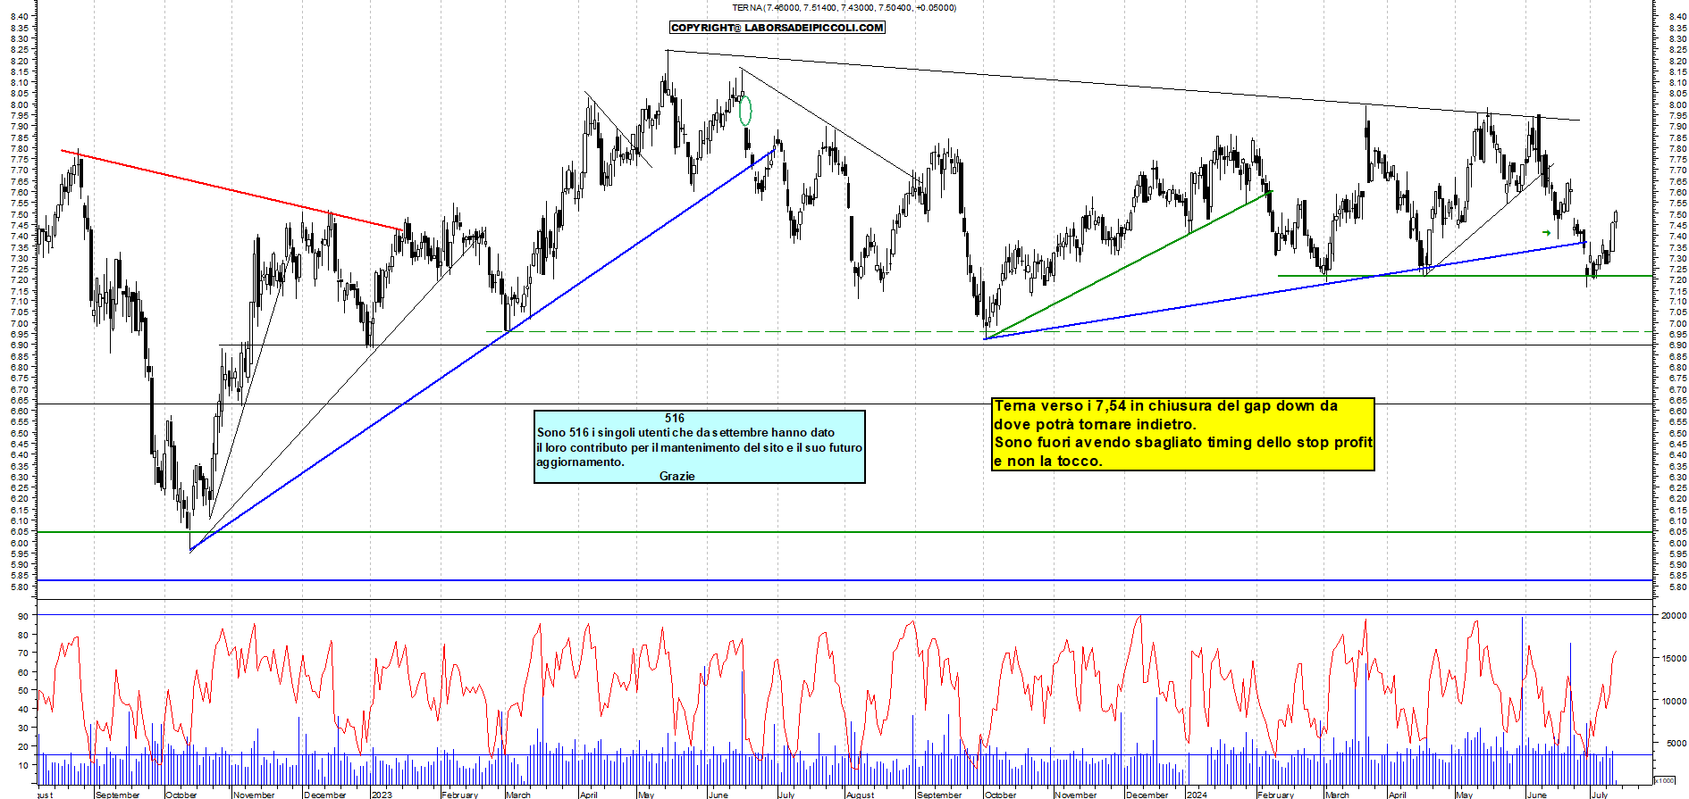Click the line 'dove potrà tornare indietro.'
This screenshot has height=799, width=1689.
[x=1095, y=425]
